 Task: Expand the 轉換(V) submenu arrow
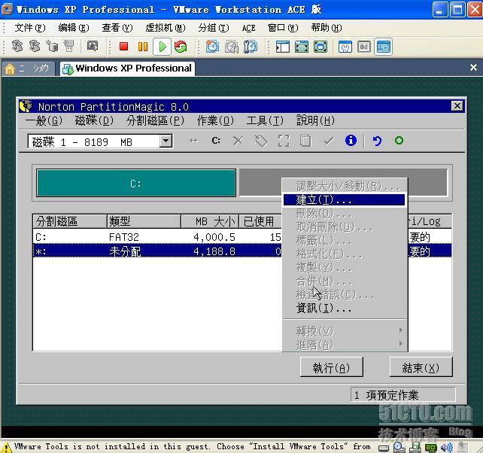400,330
